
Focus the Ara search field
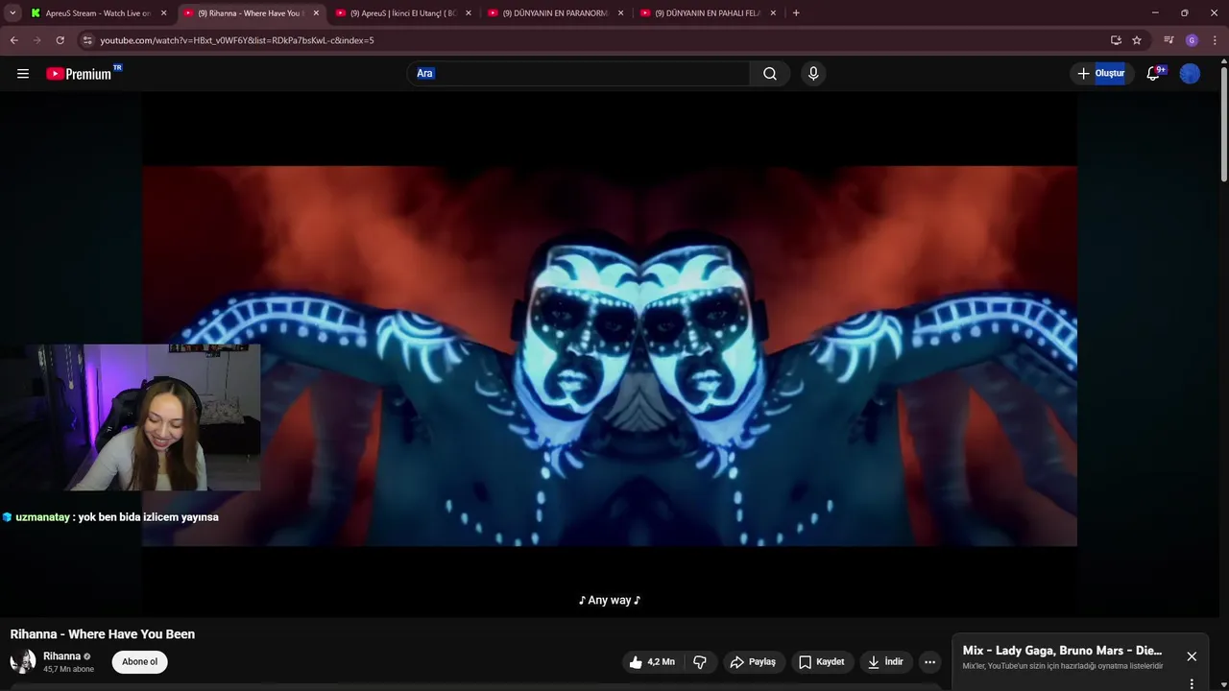click(x=579, y=74)
